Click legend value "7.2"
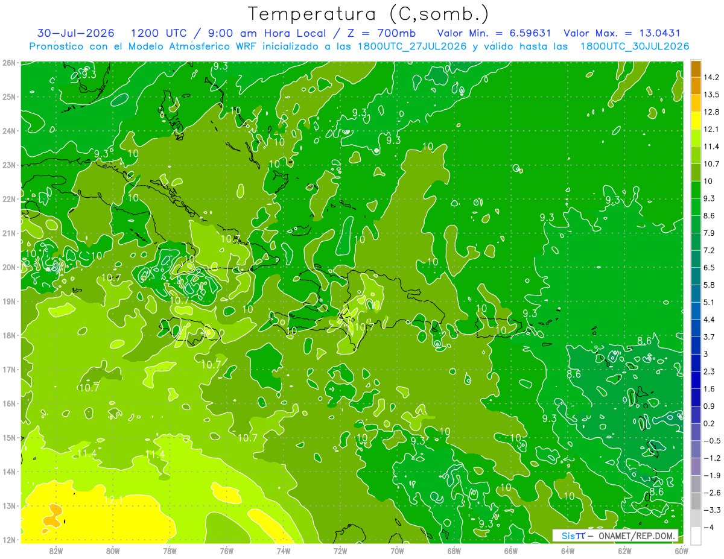Screen dimensions: 724x559 click(x=709, y=250)
